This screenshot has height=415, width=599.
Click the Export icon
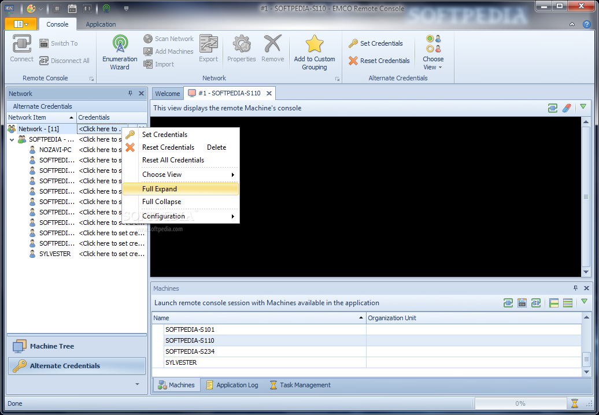tap(208, 49)
